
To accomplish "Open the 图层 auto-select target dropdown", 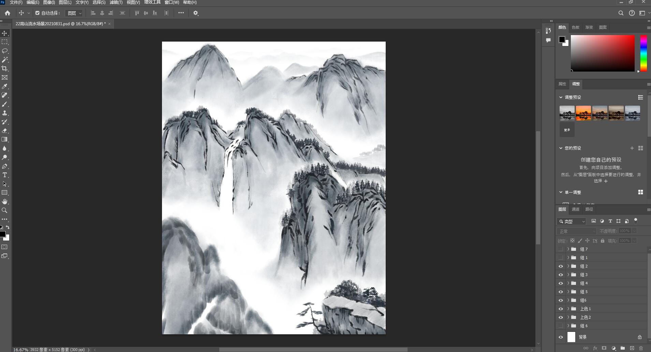I will pyautogui.click(x=74, y=13).
